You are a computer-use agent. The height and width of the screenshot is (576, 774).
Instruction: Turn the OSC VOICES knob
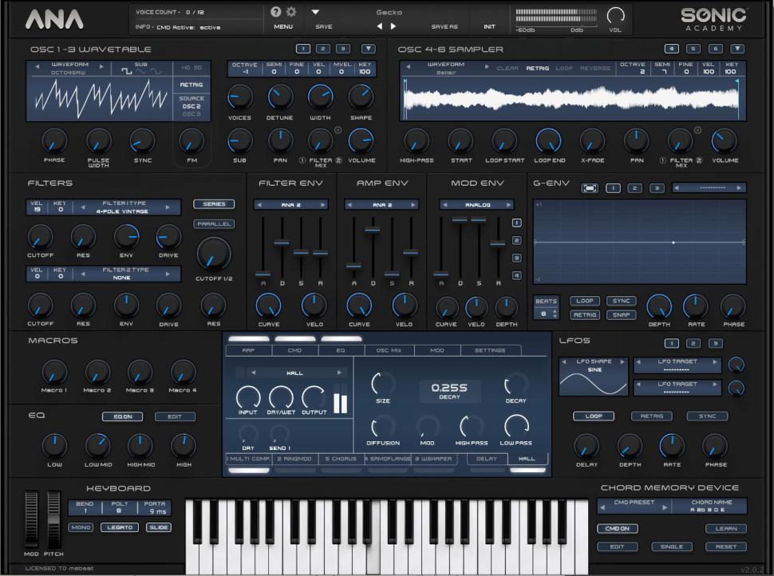coord(239,97)
